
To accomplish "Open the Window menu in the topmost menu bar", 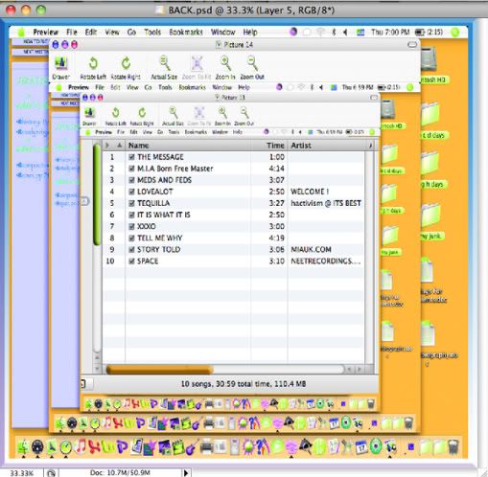I will [x=222, y=32].
